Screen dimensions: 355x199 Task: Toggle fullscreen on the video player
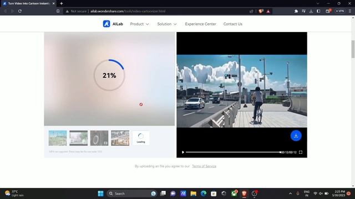tap(301, 153)
